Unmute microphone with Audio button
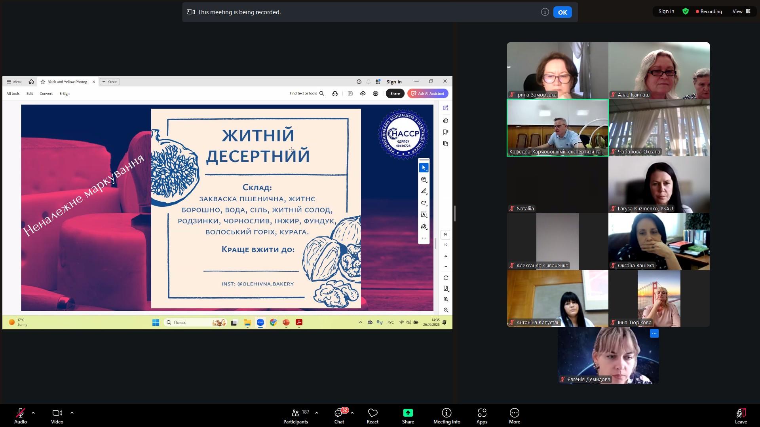760x427 pixels. pyautogui.click(x=20, y=413)
